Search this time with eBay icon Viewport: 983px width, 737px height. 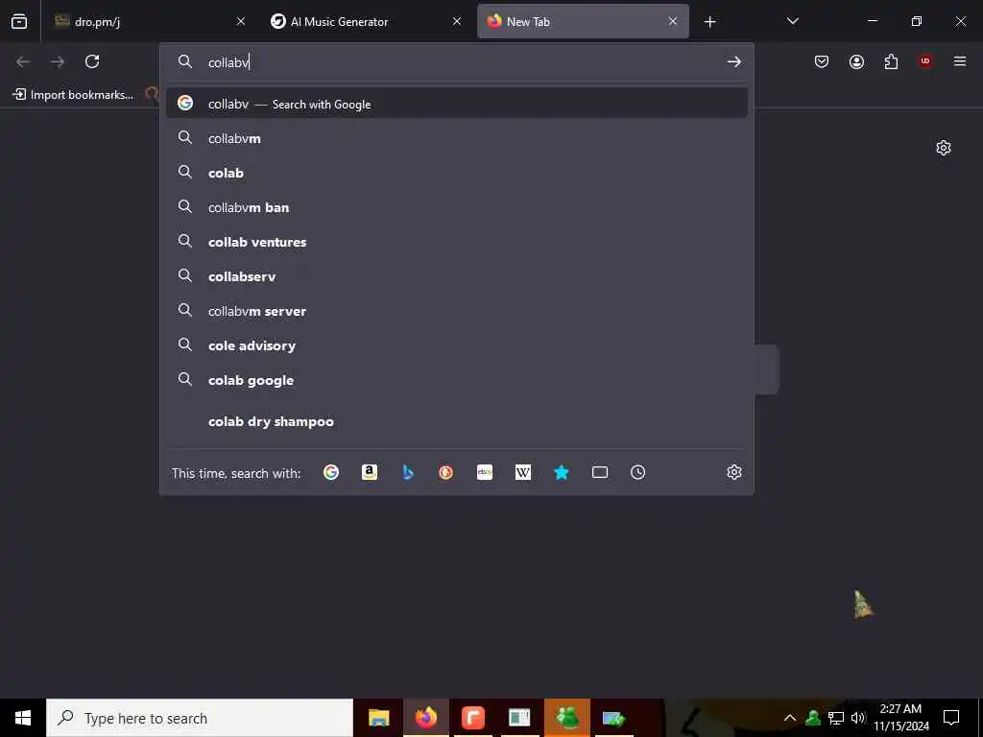coord(485,472)
